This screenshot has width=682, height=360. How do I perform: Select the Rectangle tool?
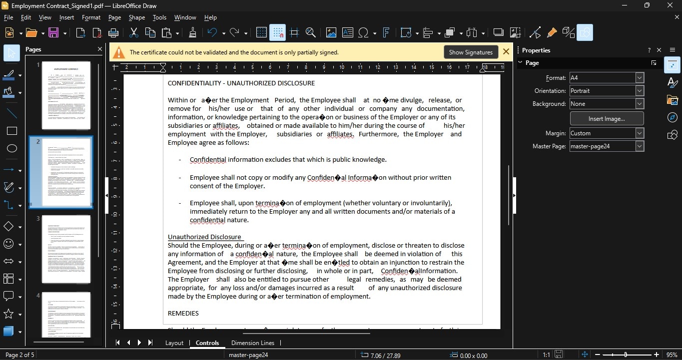click(12, 131)
